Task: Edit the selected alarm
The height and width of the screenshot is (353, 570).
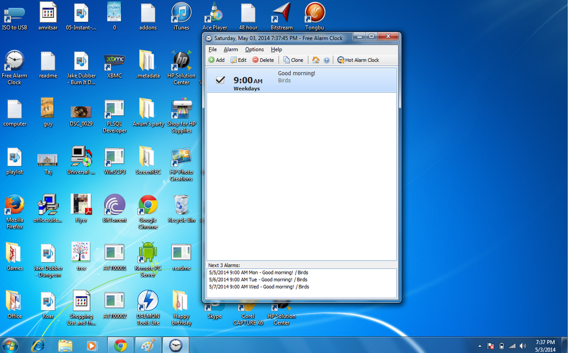Action: coord(238,60)
